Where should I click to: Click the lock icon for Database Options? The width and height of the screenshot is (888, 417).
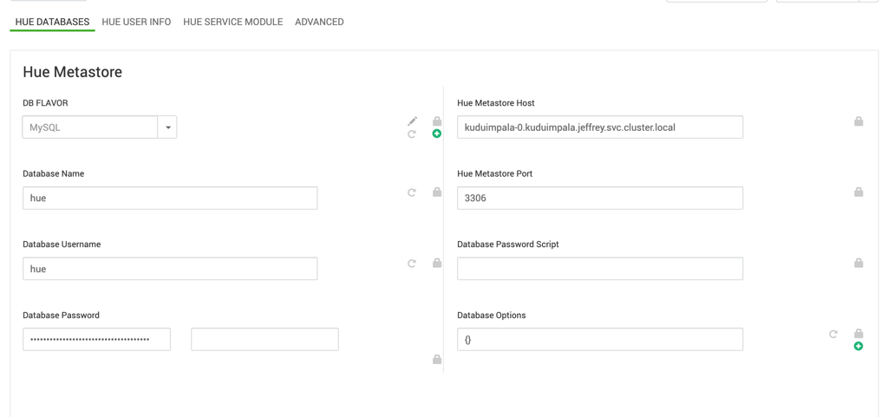coord(859,333)
